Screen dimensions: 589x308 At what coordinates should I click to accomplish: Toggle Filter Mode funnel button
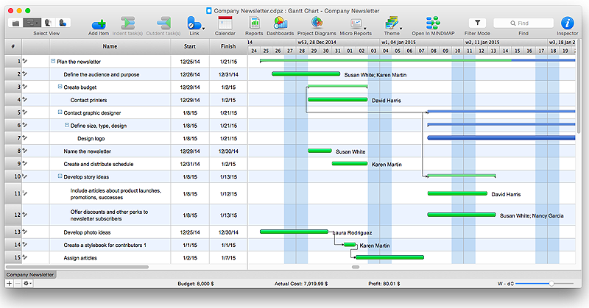click(x=477, y=23)
